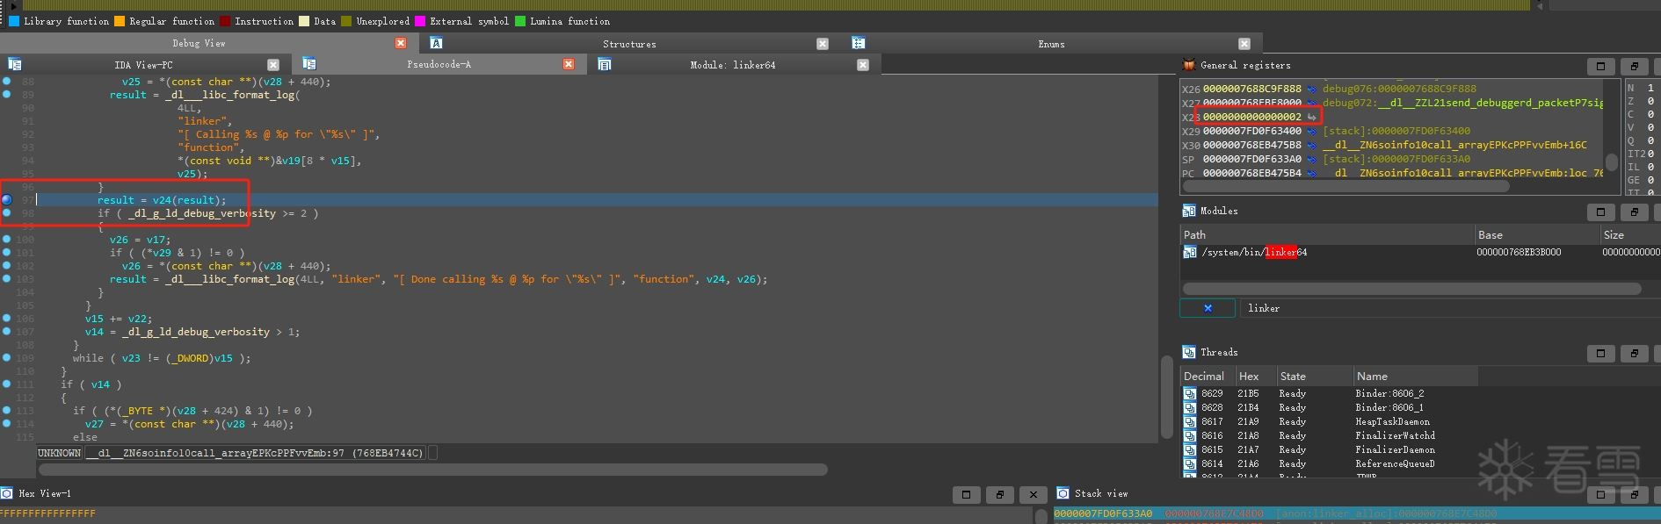Viewport: 1661px width, 524px height.
Task: Sort threads by the State column
Action: coord(1314,376)
